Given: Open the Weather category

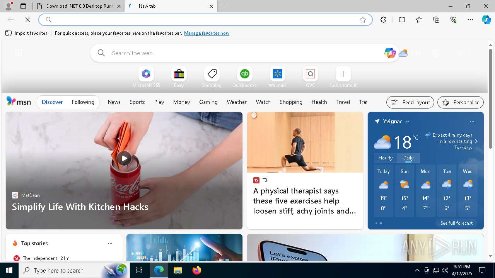Looking at the screenshot, I should (237, 102).
